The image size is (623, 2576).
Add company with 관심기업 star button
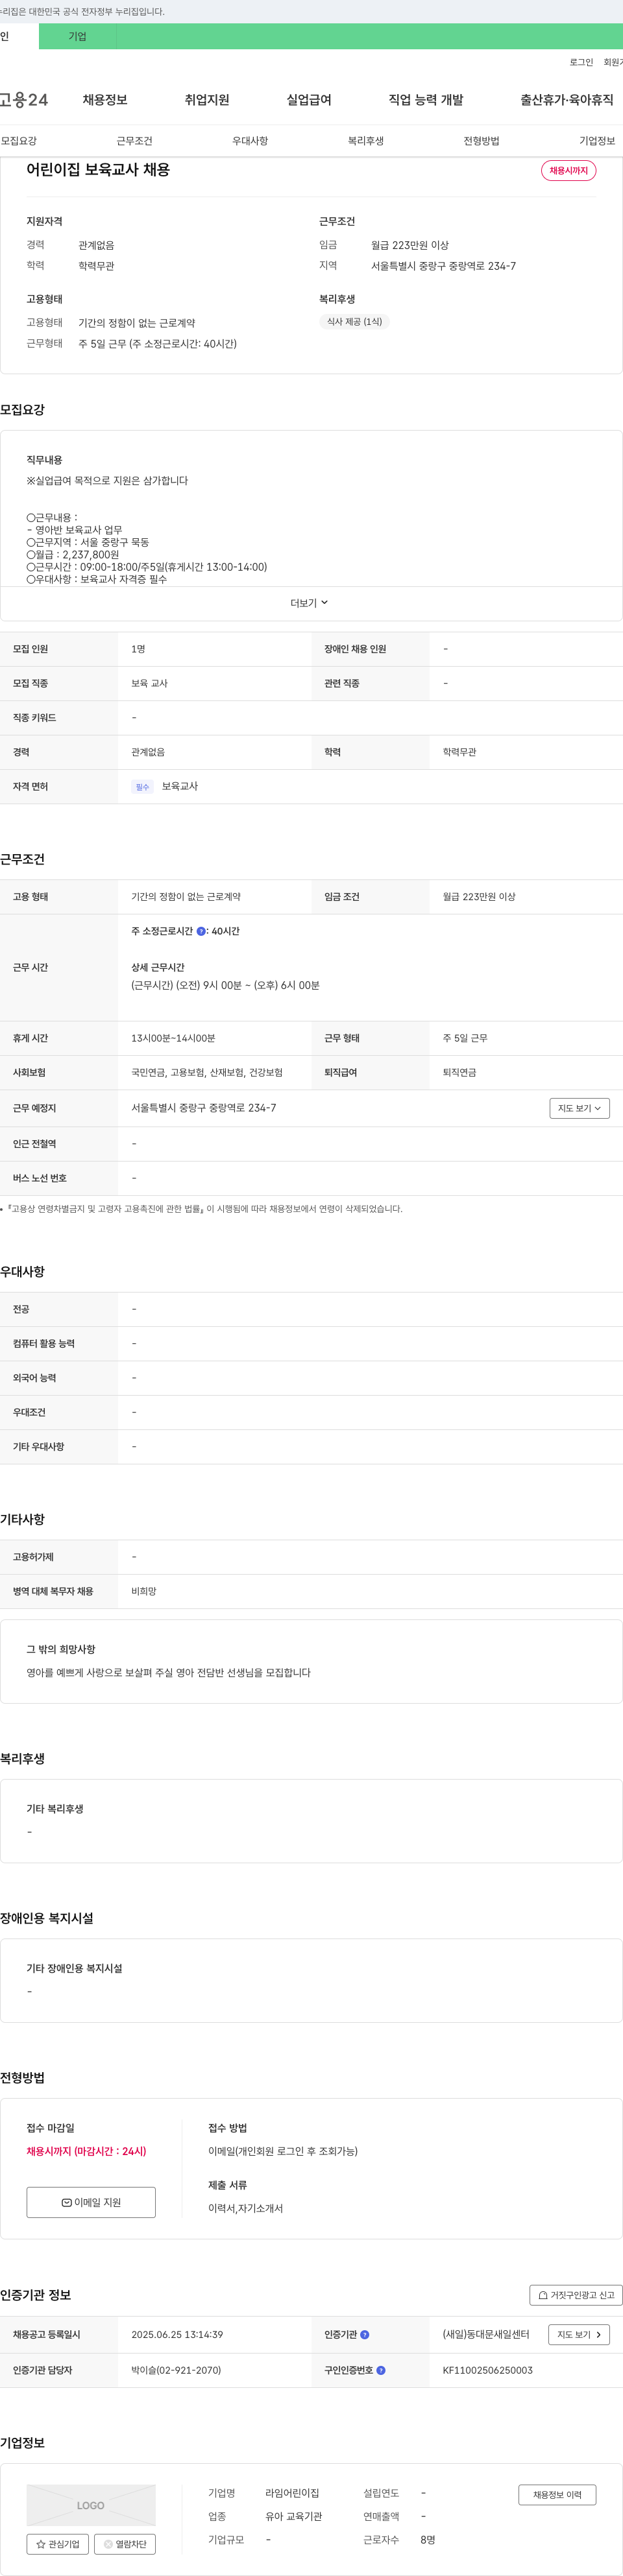click(x=57, y=2543)
